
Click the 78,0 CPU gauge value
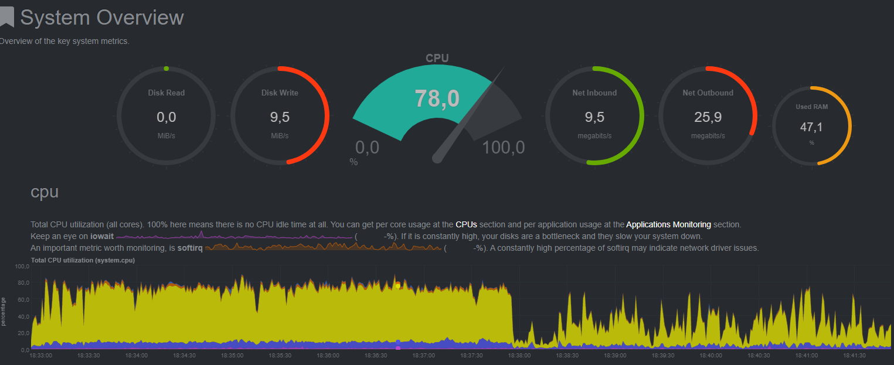click(437, 98)
